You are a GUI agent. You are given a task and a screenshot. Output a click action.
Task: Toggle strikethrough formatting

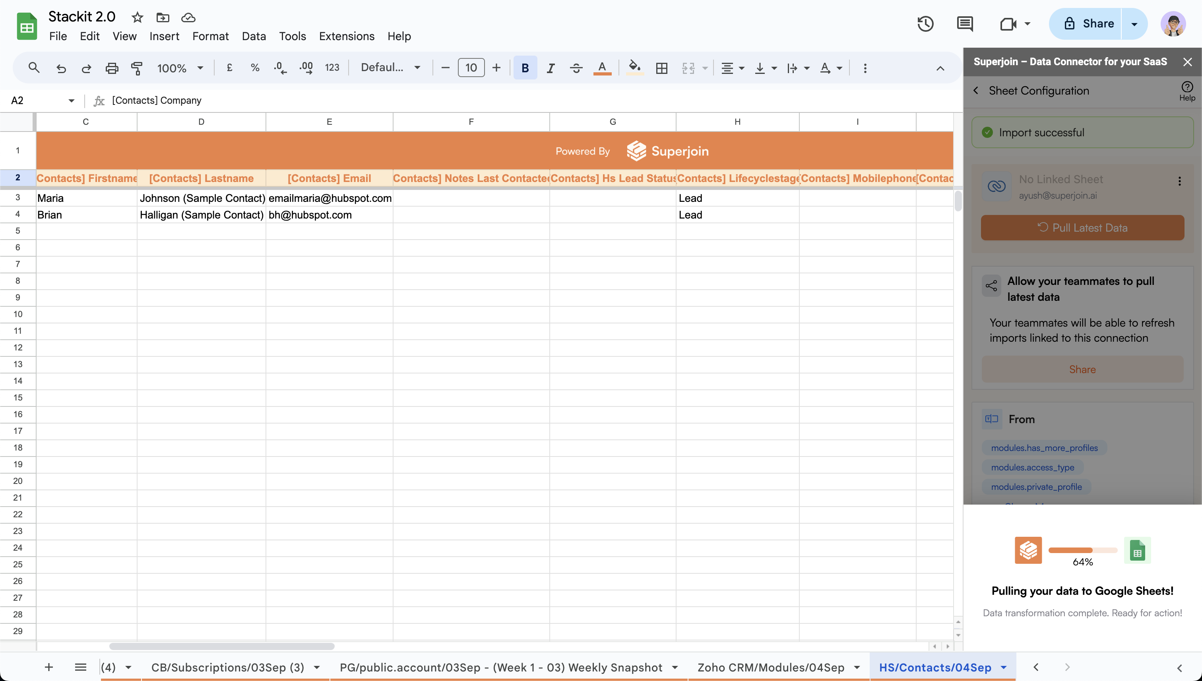pyautogui.click(x=576, y=68)
